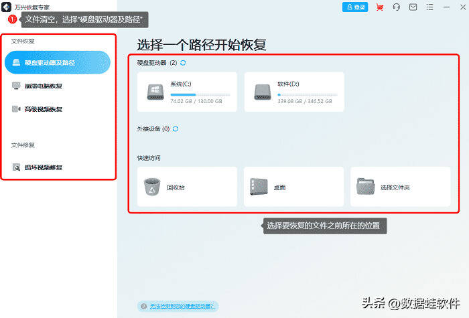Click the 登录 login button
This screenshot has height=318, width=469.
click(355, 7)
